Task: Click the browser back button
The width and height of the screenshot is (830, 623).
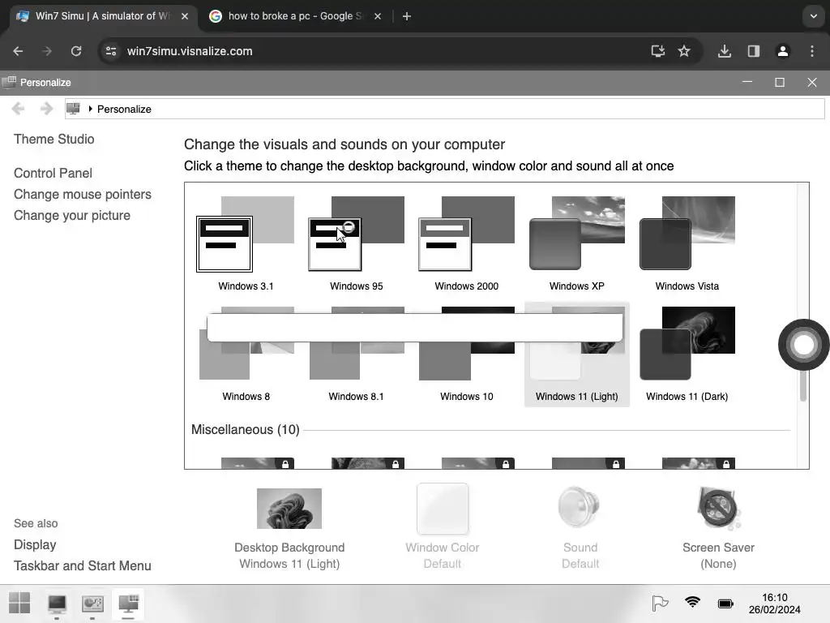Action: [x=18, y=51]
